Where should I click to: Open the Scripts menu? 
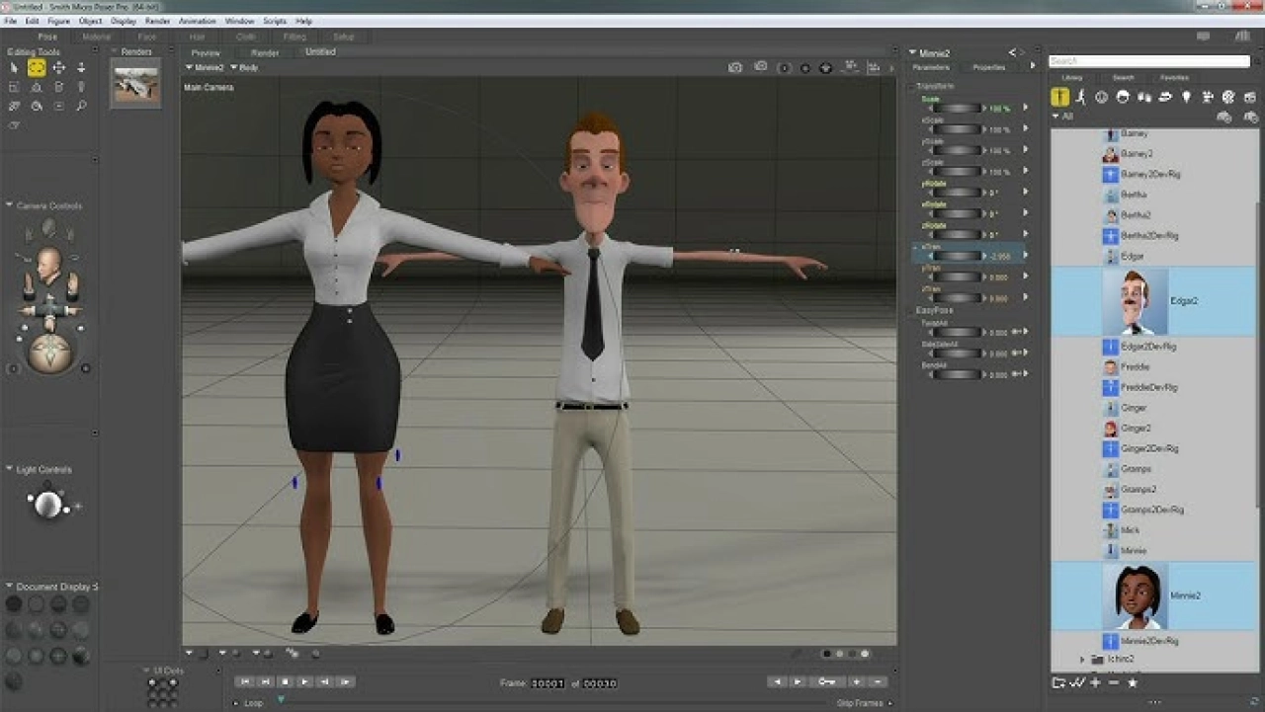[275, 21]
